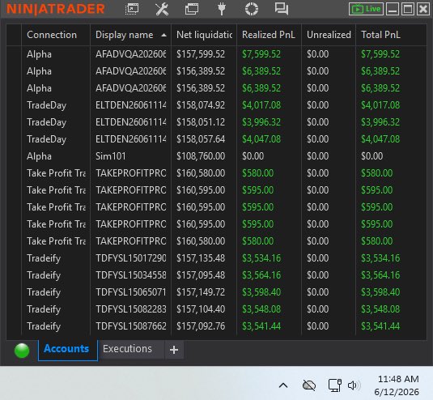Select net liquidation $158,057.64
The height and width of the screenshot is (400, 433).
[x=201, y=139]
